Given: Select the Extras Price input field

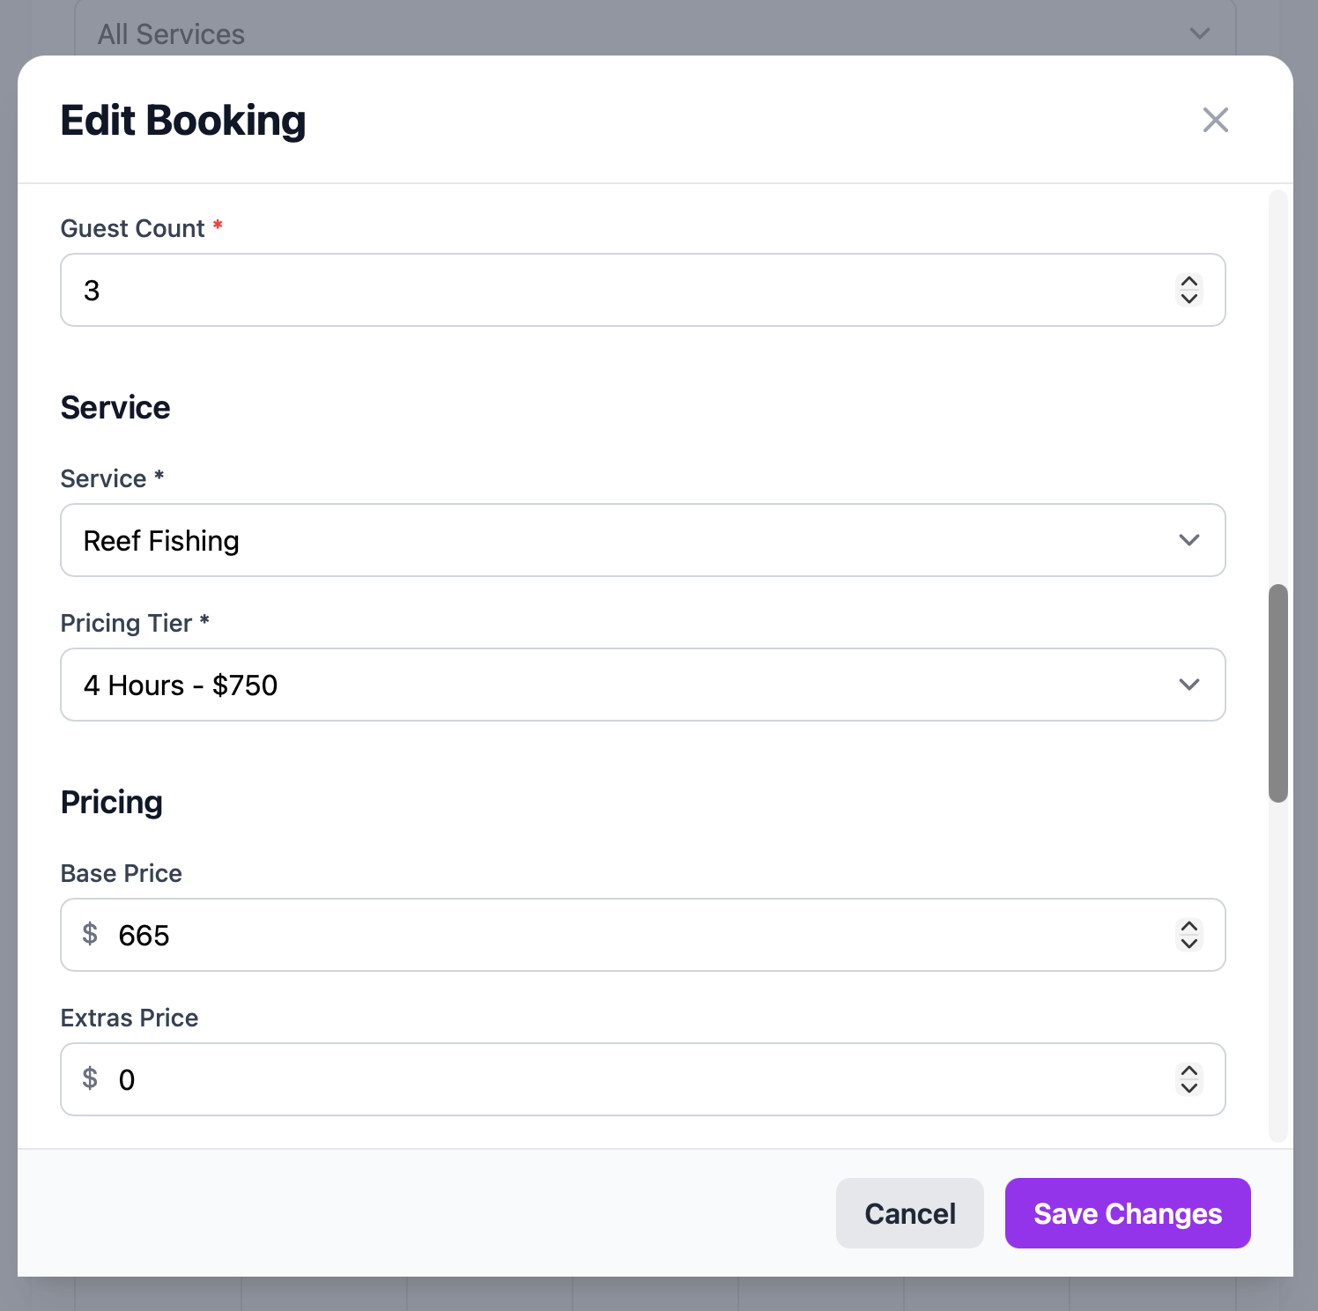Looking at the screenshot, I should tap(617, 1079).
